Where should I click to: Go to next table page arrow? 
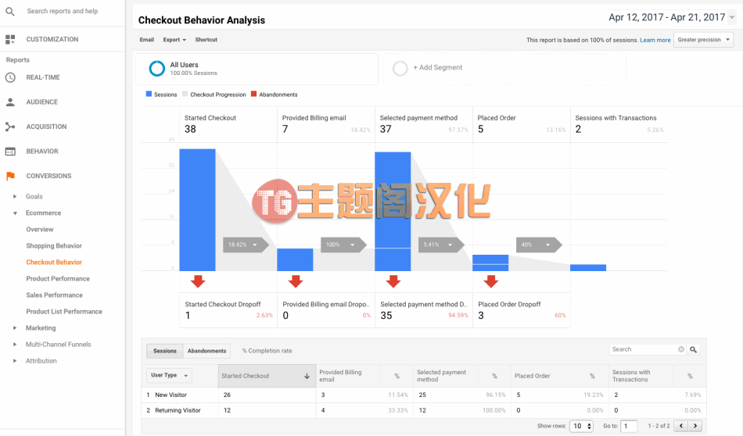point(695,426)
